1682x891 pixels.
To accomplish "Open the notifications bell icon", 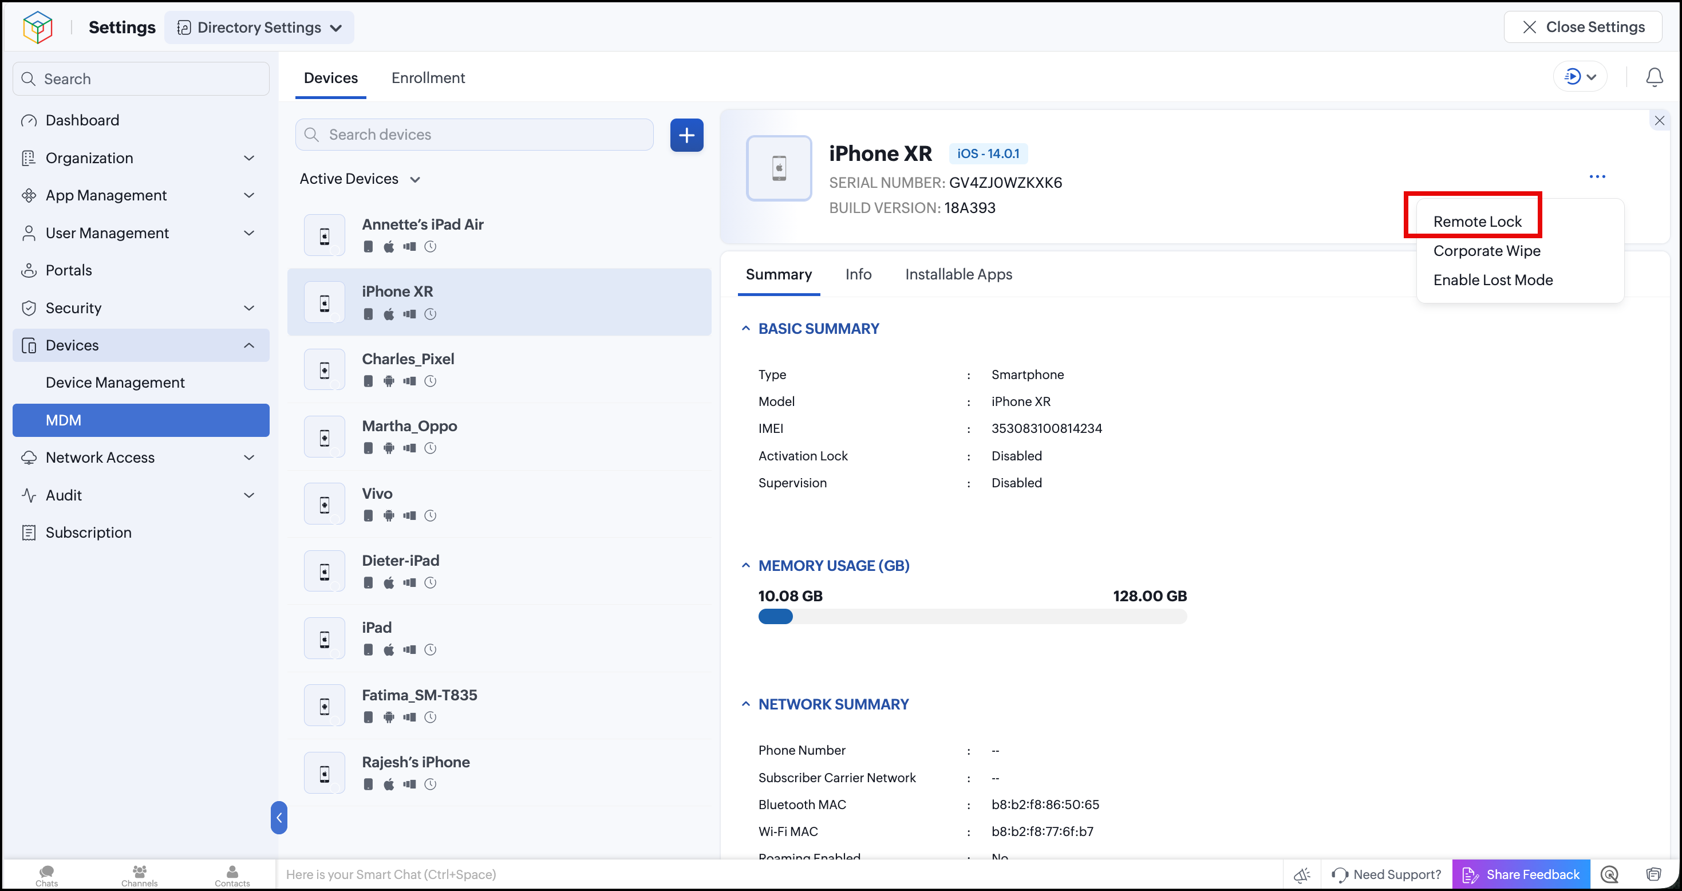I will pyautogui.click(x=1654, y=78).
